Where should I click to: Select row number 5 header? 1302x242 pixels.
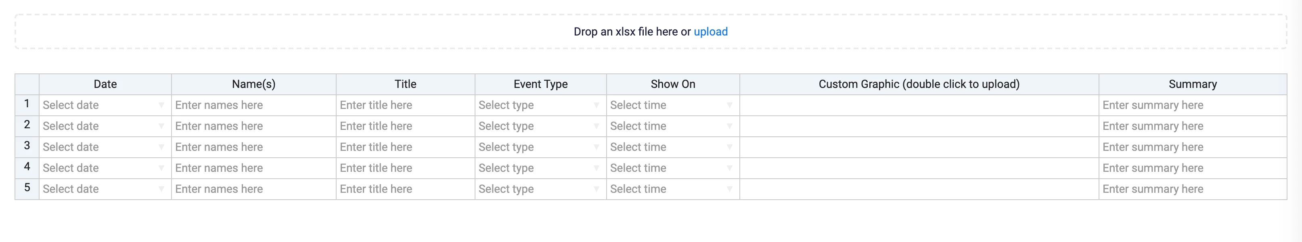27,188
